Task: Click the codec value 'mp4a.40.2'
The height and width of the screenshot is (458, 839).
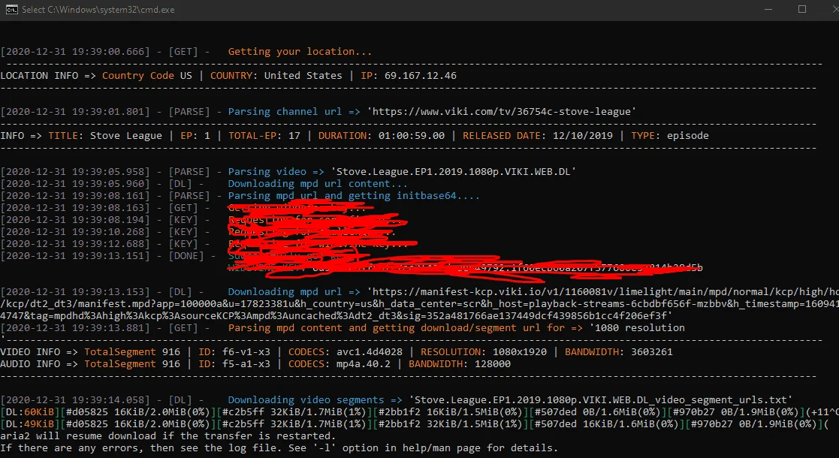Action: (x=364, y=364)
